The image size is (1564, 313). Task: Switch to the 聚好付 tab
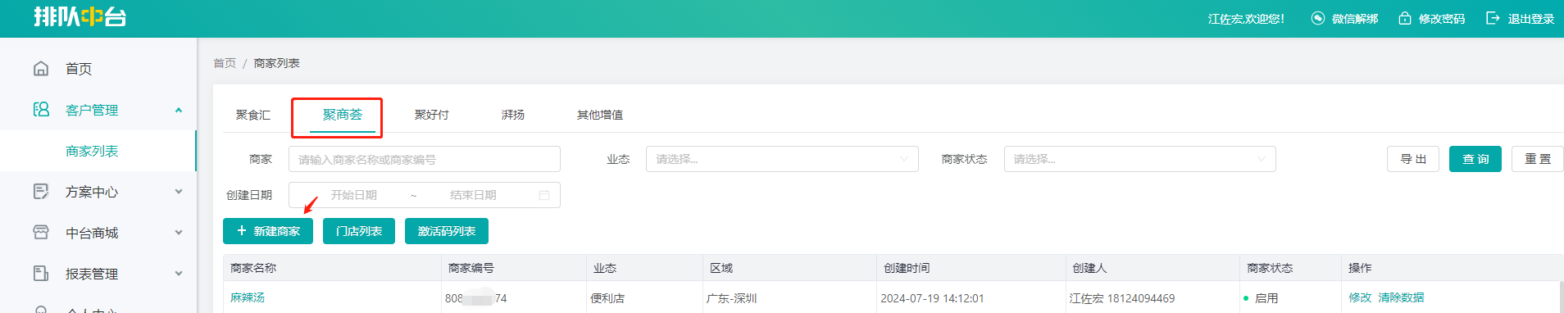tap(432, 115)
